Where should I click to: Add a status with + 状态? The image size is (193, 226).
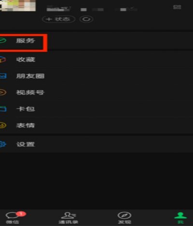[x=59, y=19]
